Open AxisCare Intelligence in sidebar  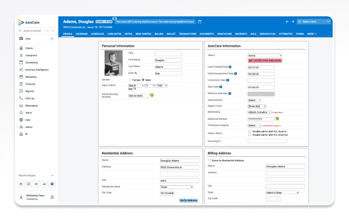pos(37,70)
